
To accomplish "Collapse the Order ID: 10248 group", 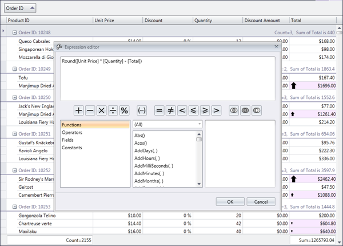I will tap(14, 33).
